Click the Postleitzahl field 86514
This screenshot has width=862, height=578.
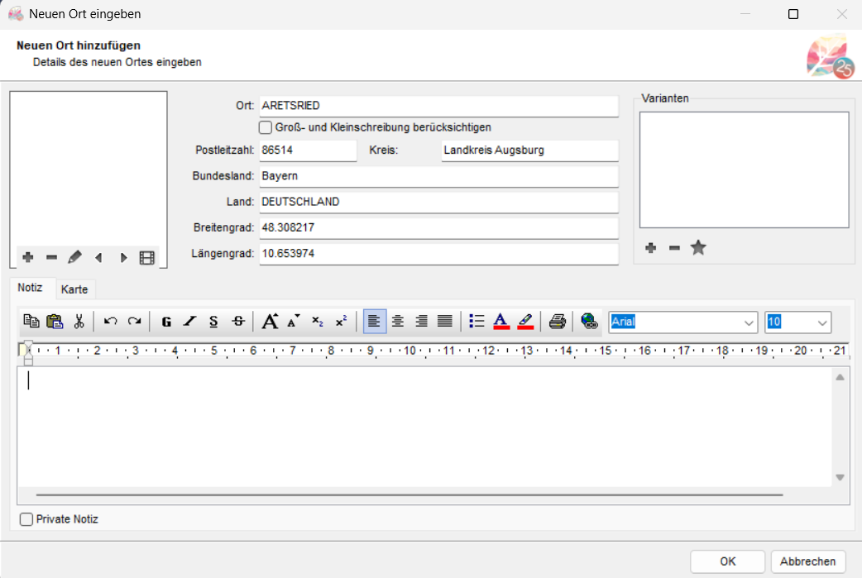coord(308,150)
